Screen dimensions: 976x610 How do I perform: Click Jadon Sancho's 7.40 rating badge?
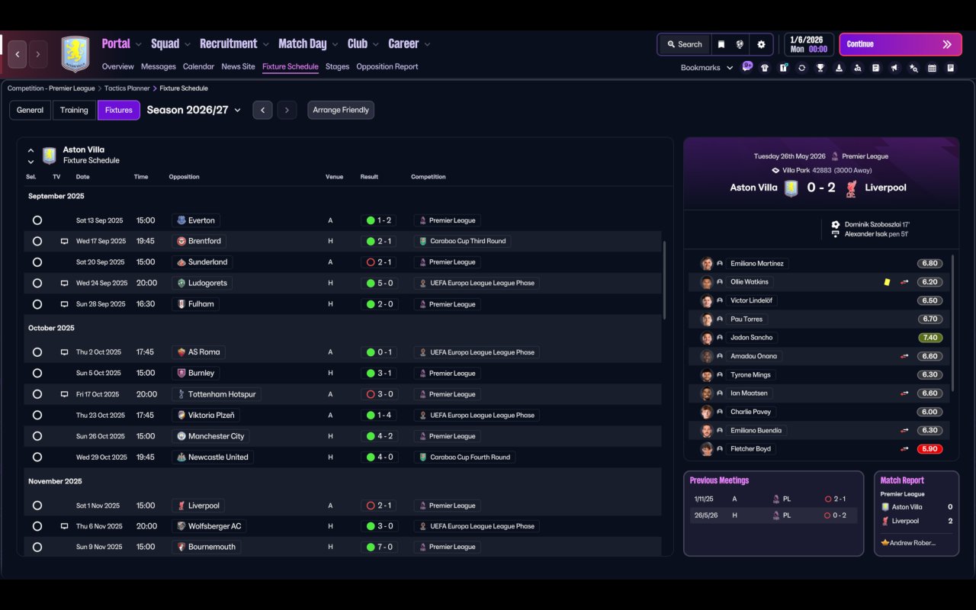coord(929,338)
